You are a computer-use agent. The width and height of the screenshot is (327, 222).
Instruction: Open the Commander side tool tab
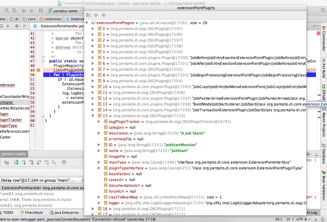[324, 39]
